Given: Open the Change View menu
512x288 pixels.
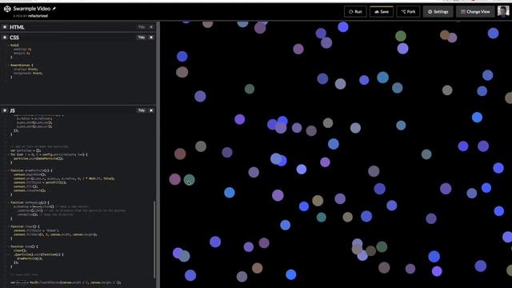Looking at the screenshot, I should point(475,12).
